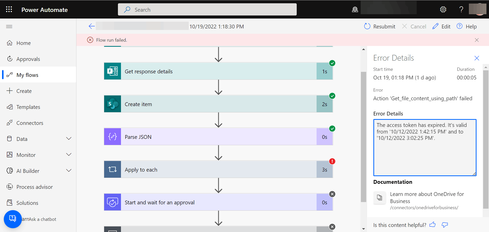This screenshot has width=489, height=232.
Task: Click the 2s duration on Create item
Action: pyautogui.click(x=324, y=104)
